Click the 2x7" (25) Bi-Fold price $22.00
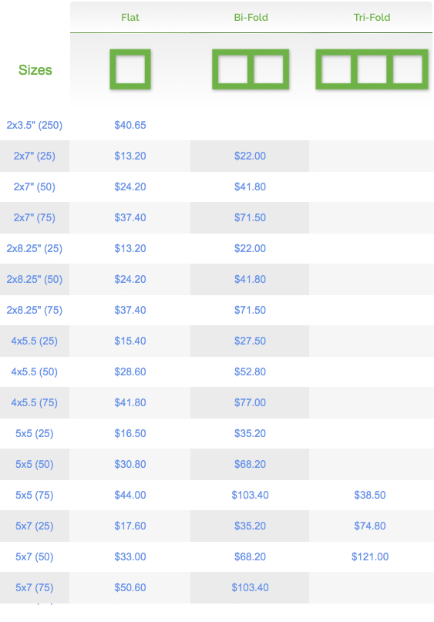 pyautogui.click(x=250, y=156)
